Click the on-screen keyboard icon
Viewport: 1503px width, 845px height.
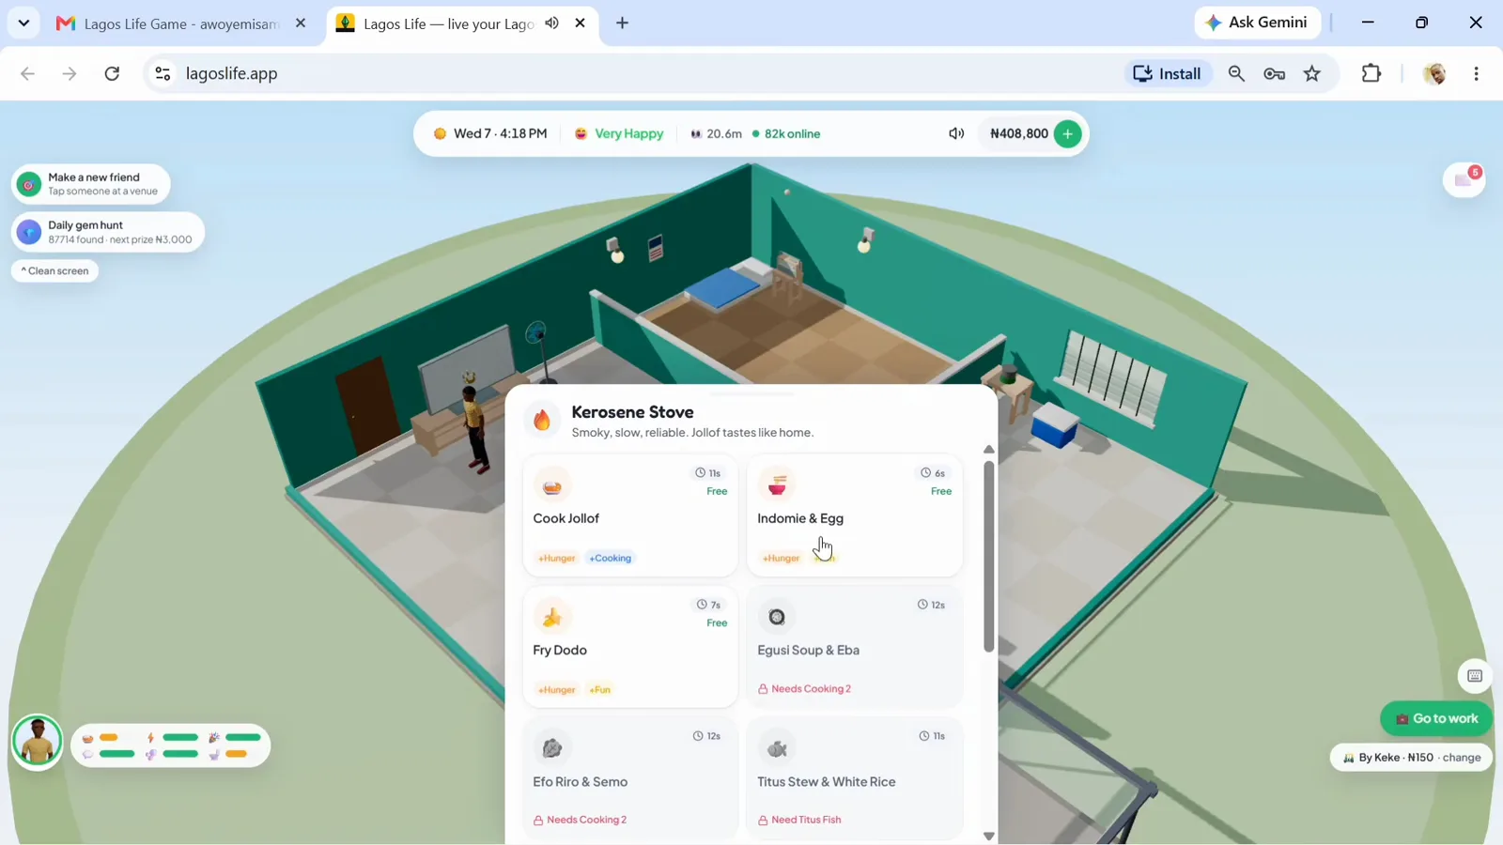[1475, 676]
